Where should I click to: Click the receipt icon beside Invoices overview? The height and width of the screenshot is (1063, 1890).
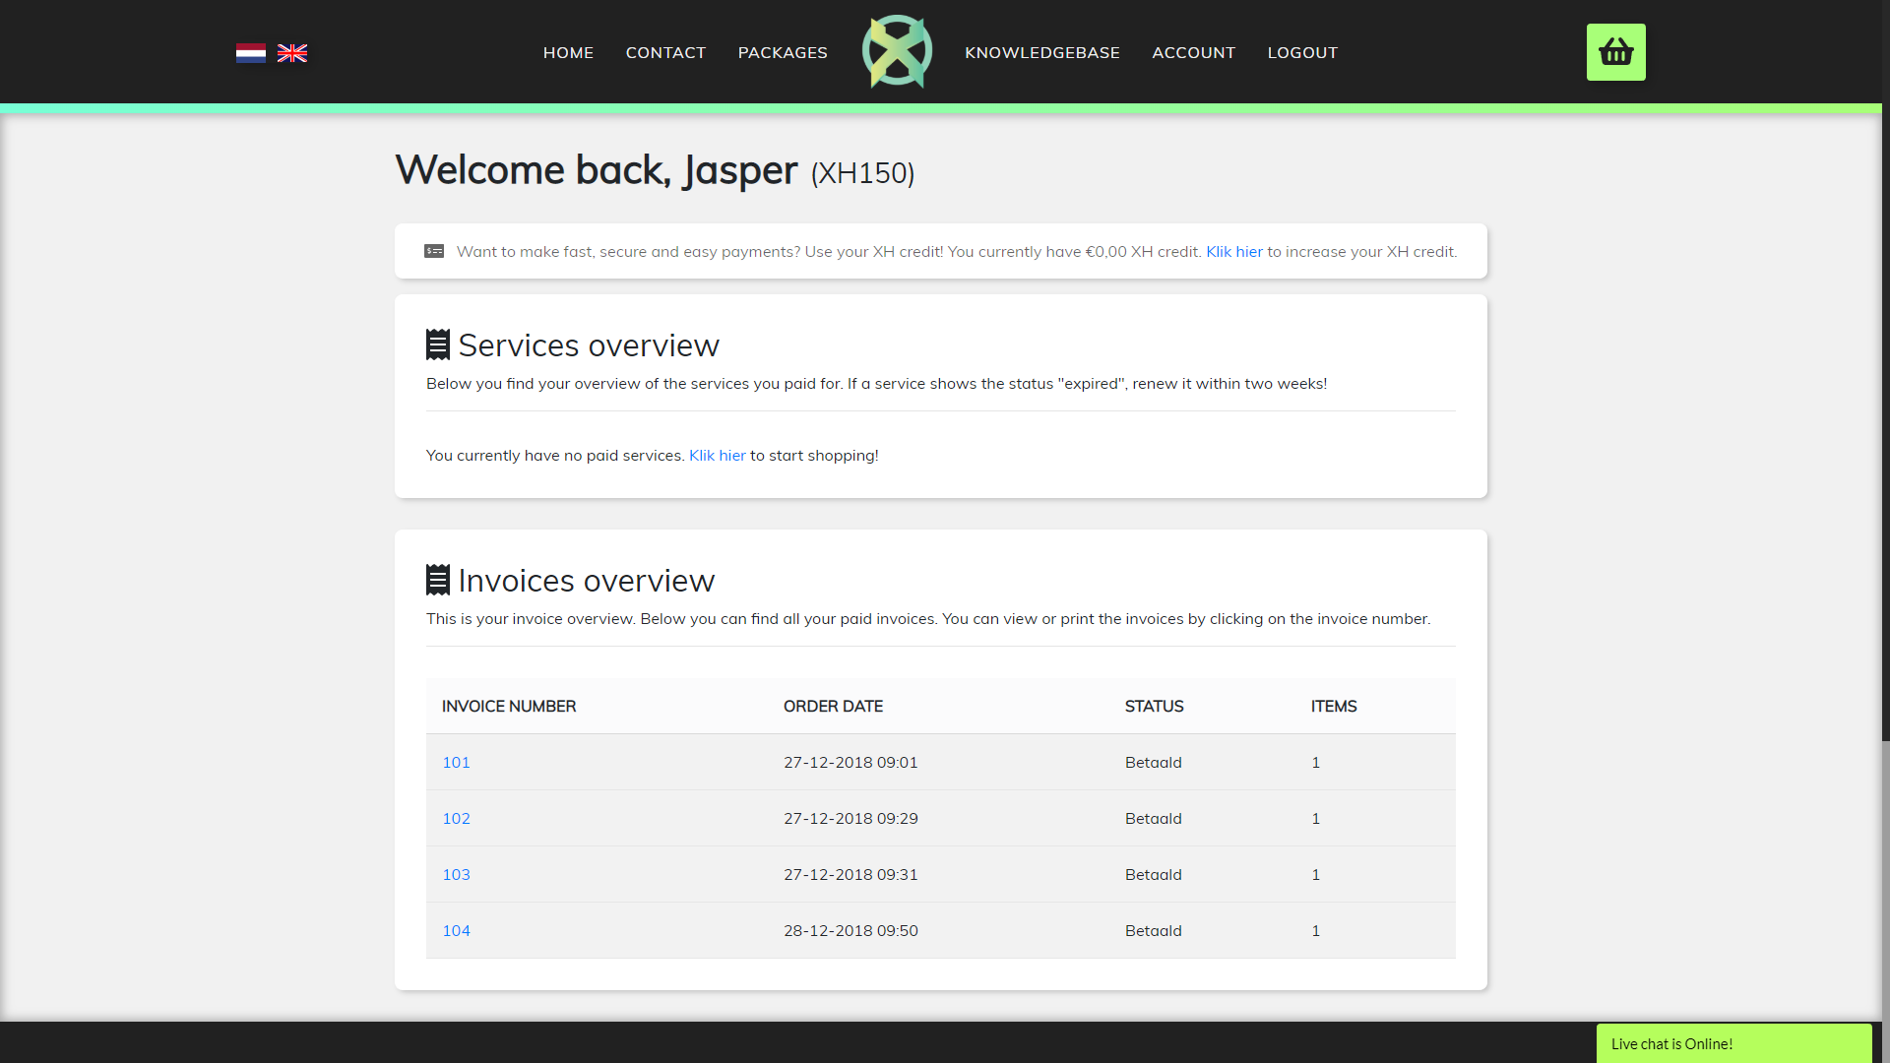[438, 580]
